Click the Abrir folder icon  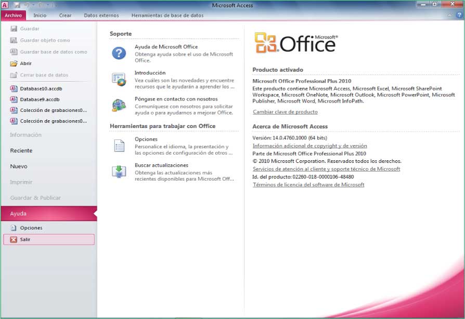point(14,63)
